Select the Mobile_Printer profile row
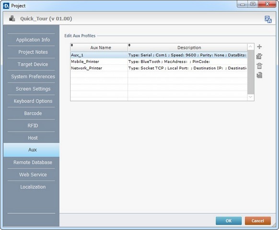This screenshot has height=230, width=279. pos(159,61)
